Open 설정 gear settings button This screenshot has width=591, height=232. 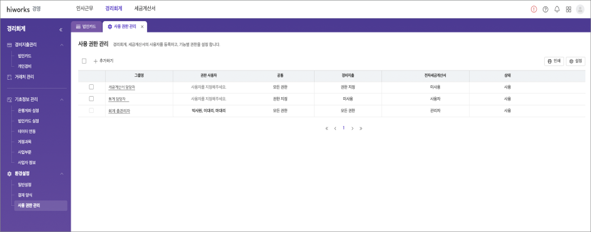click(575, 61)
